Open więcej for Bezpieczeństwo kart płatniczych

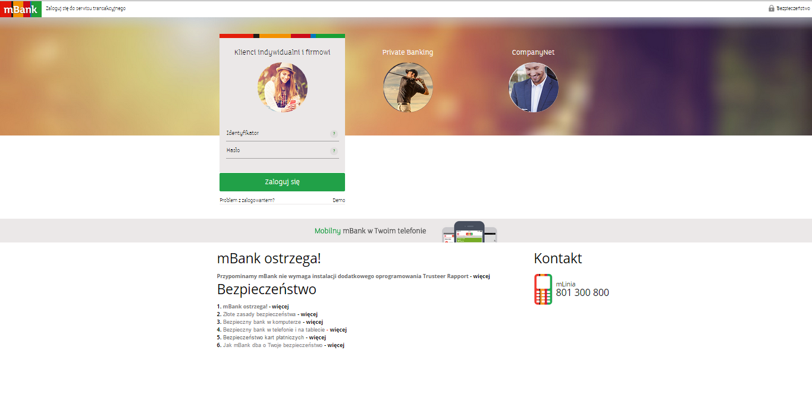(317, 338)
